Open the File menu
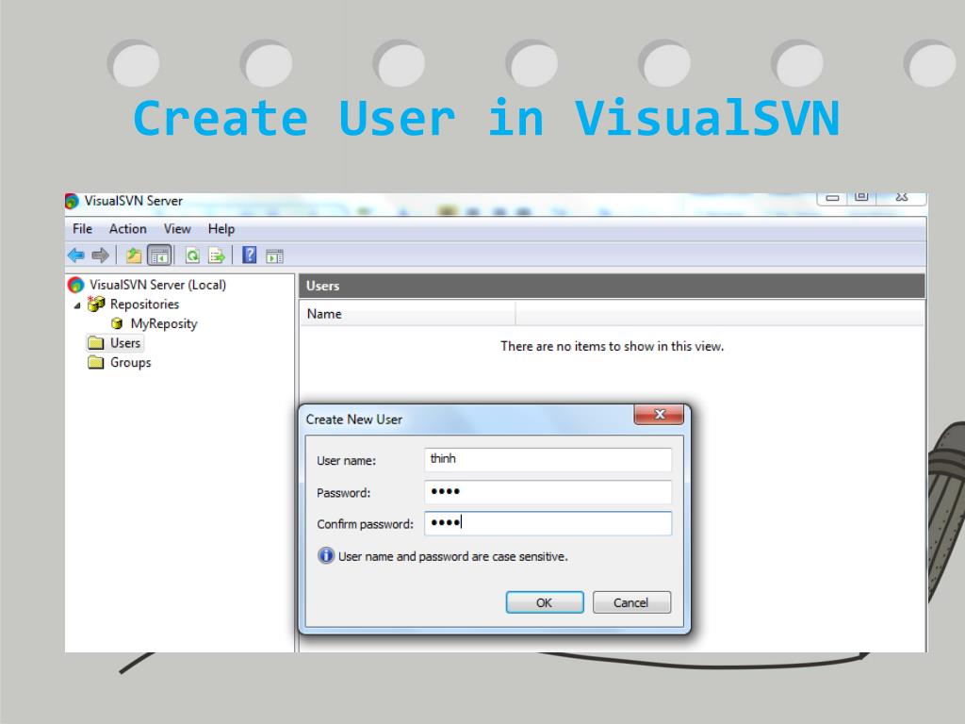Image resolution: width=965 pixels, height=724 pixels. pyautogui.click(x=82, y=229)
